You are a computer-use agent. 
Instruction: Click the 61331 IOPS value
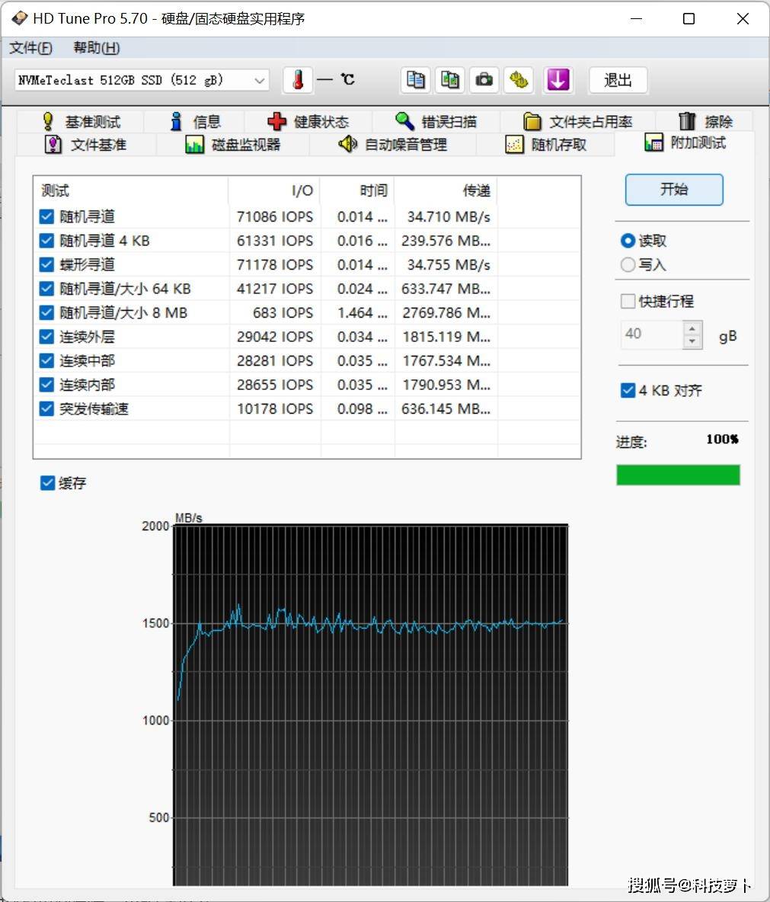coord(275,241)
